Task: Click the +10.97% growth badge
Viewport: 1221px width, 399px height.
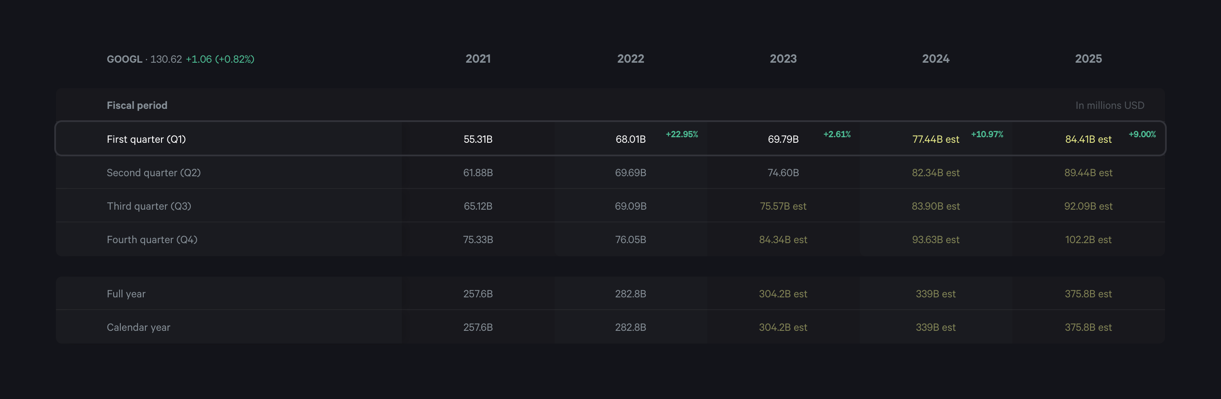Action: tap(987, 134)
